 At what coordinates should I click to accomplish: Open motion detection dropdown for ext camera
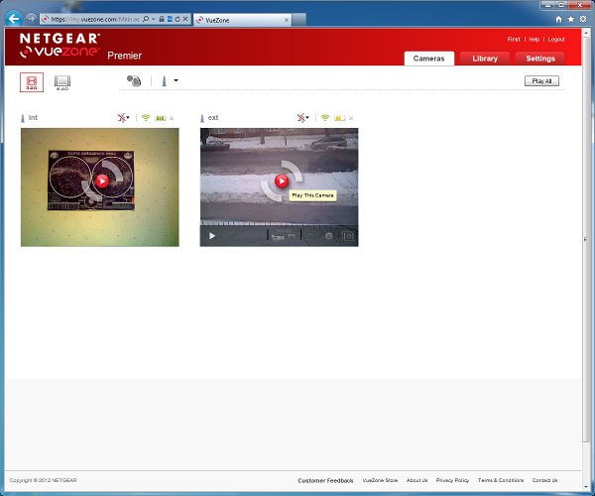(x=302, y=118)
